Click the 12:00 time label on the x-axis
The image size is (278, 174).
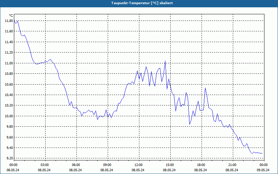pyautogui.click(x=139, y=165)
